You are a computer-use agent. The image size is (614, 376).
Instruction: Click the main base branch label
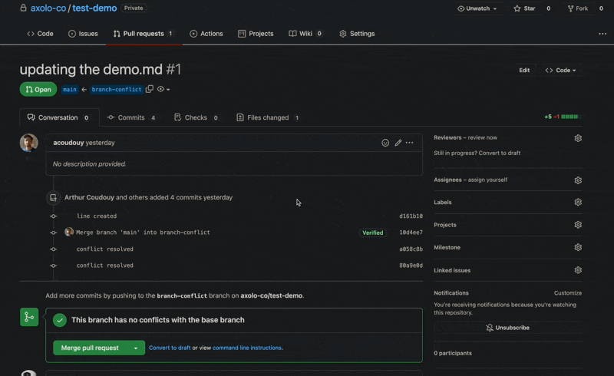(70, 89)
